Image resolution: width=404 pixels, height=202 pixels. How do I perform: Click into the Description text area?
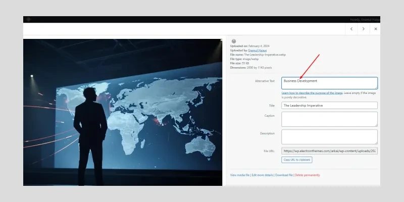coord(329,137)
